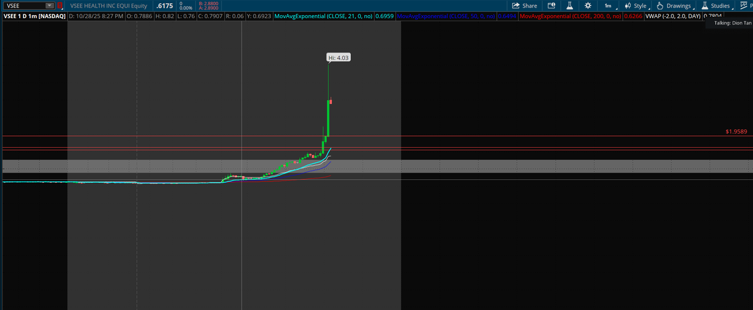The image size is (753, 310).
Task: Click the EMA 200 value 0.6266
Action: coord(632,15)
